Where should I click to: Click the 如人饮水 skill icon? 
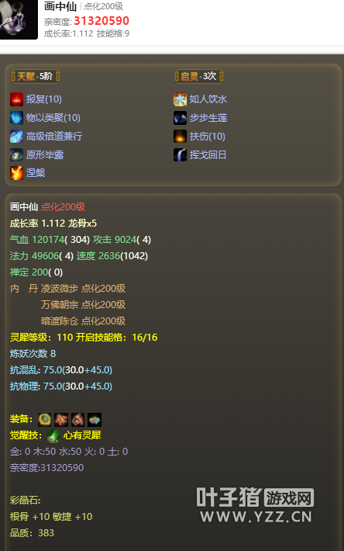(180, 99)
